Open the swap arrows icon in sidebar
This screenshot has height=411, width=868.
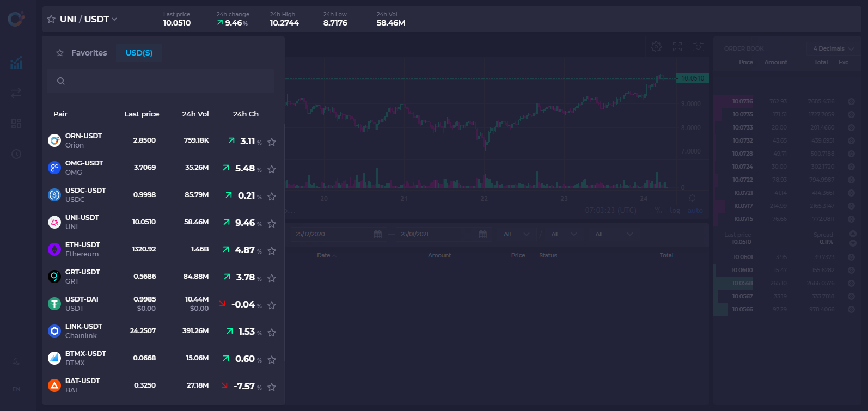[16, 93]
